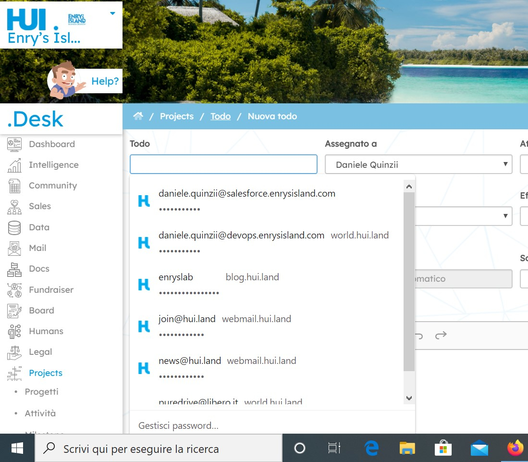The width and height of the screenshot is (528, 462).
Task: Open the Dashboard sidebar icon
Action: click(x=14, y=144)
